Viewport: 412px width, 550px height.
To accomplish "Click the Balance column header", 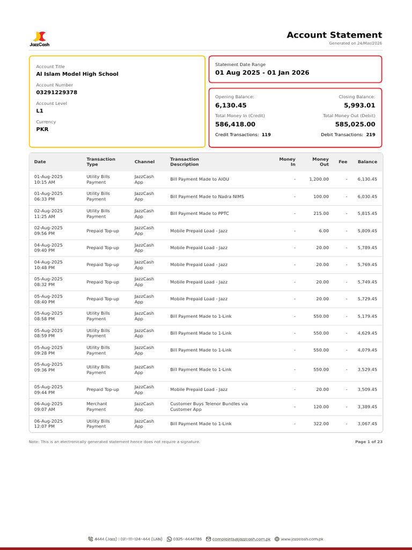I will pyautogui.click(x=367, y=162).
